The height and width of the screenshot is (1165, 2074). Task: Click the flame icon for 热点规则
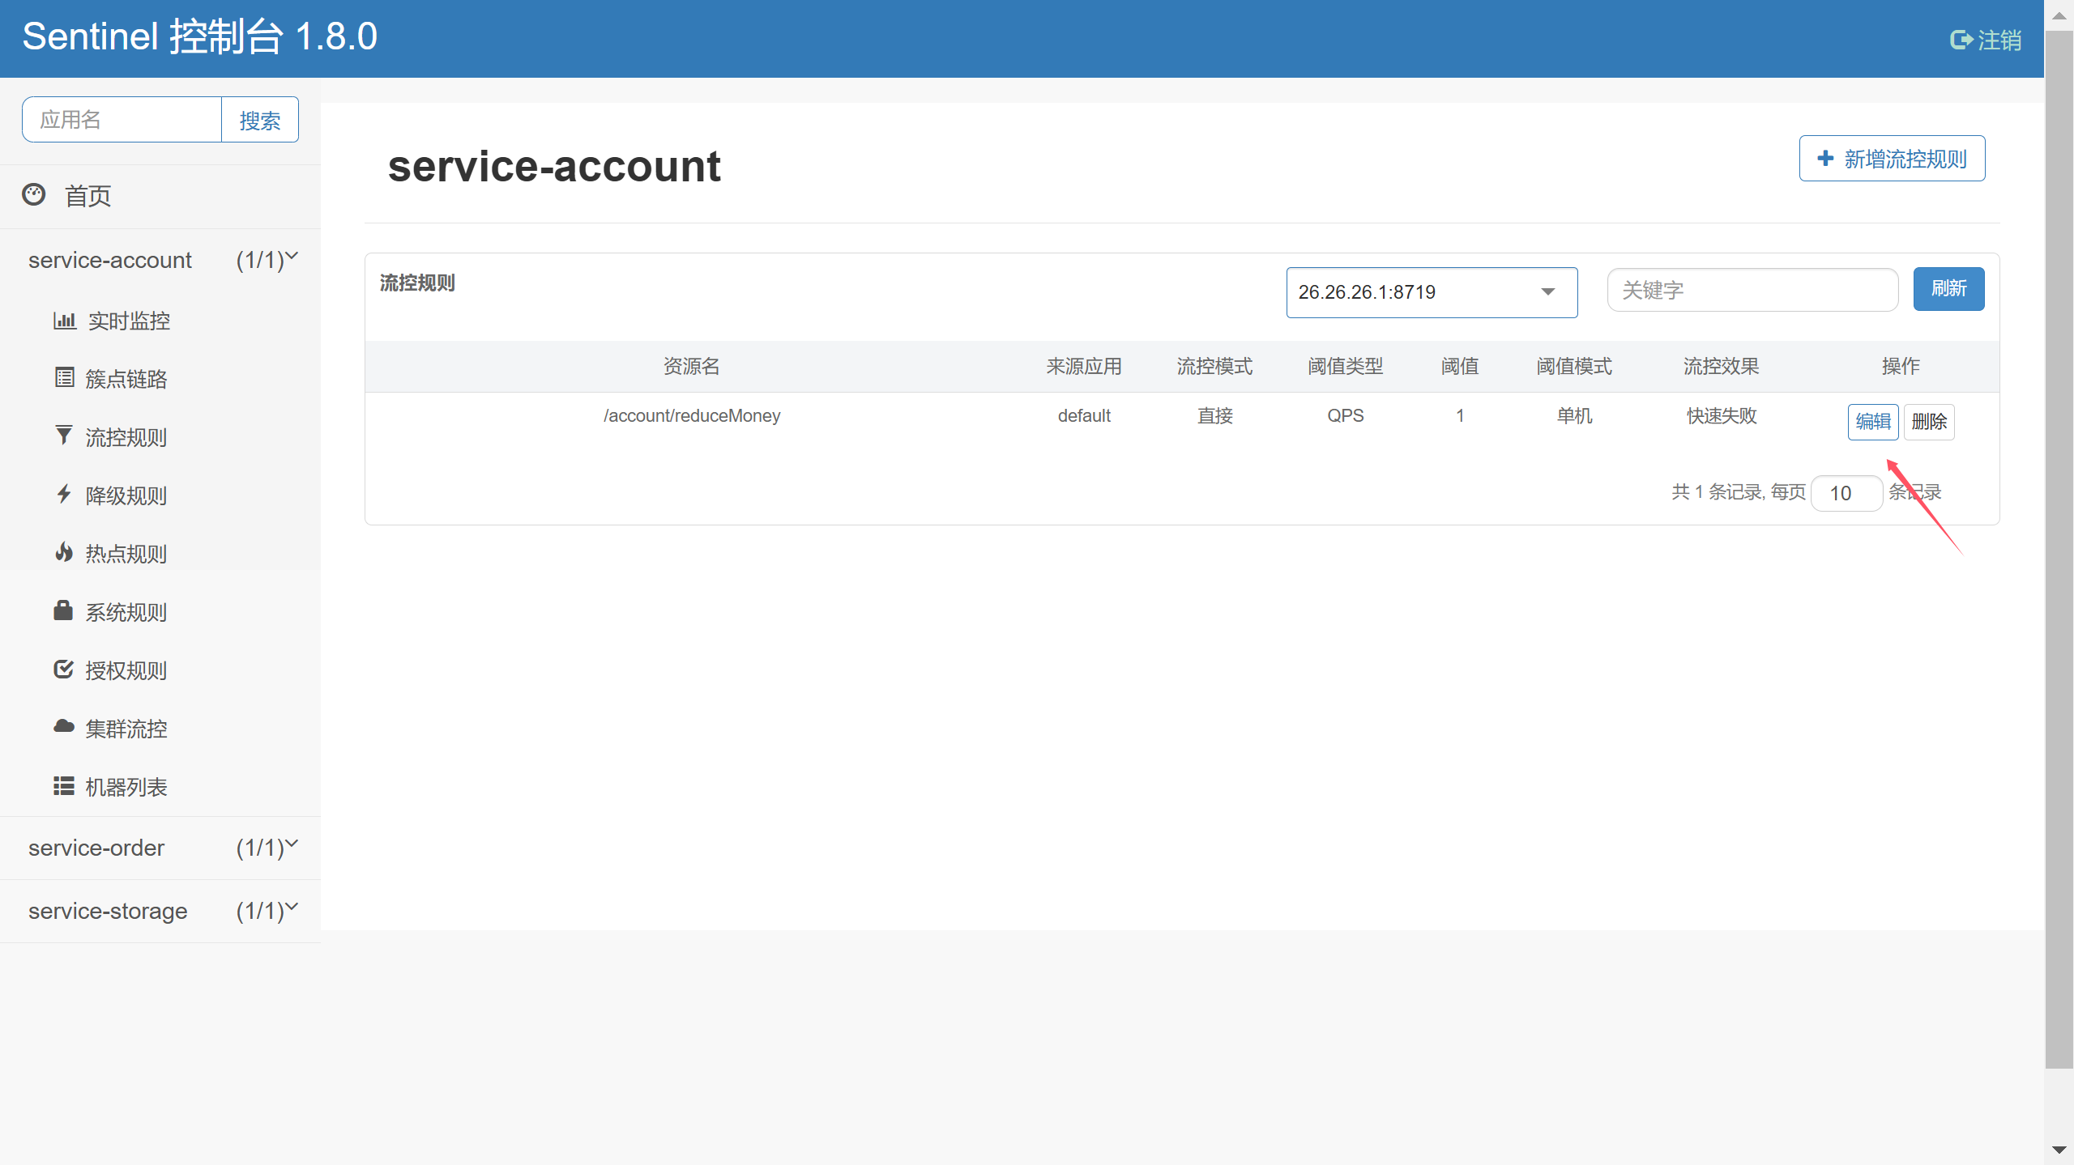pos(64,552)
